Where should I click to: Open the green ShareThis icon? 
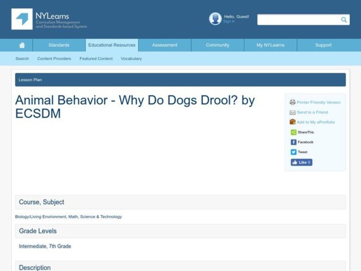pos(292,132)
